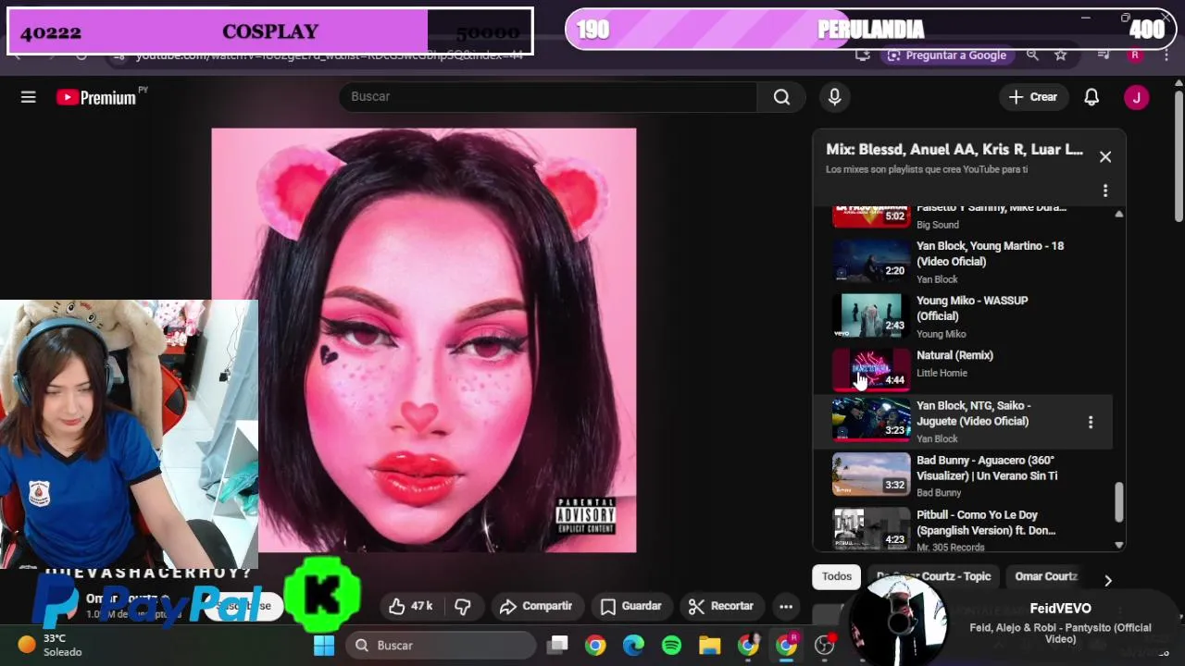Click the install or cast icon in address bar
1185x666 pixels.
tap(863, 55)
